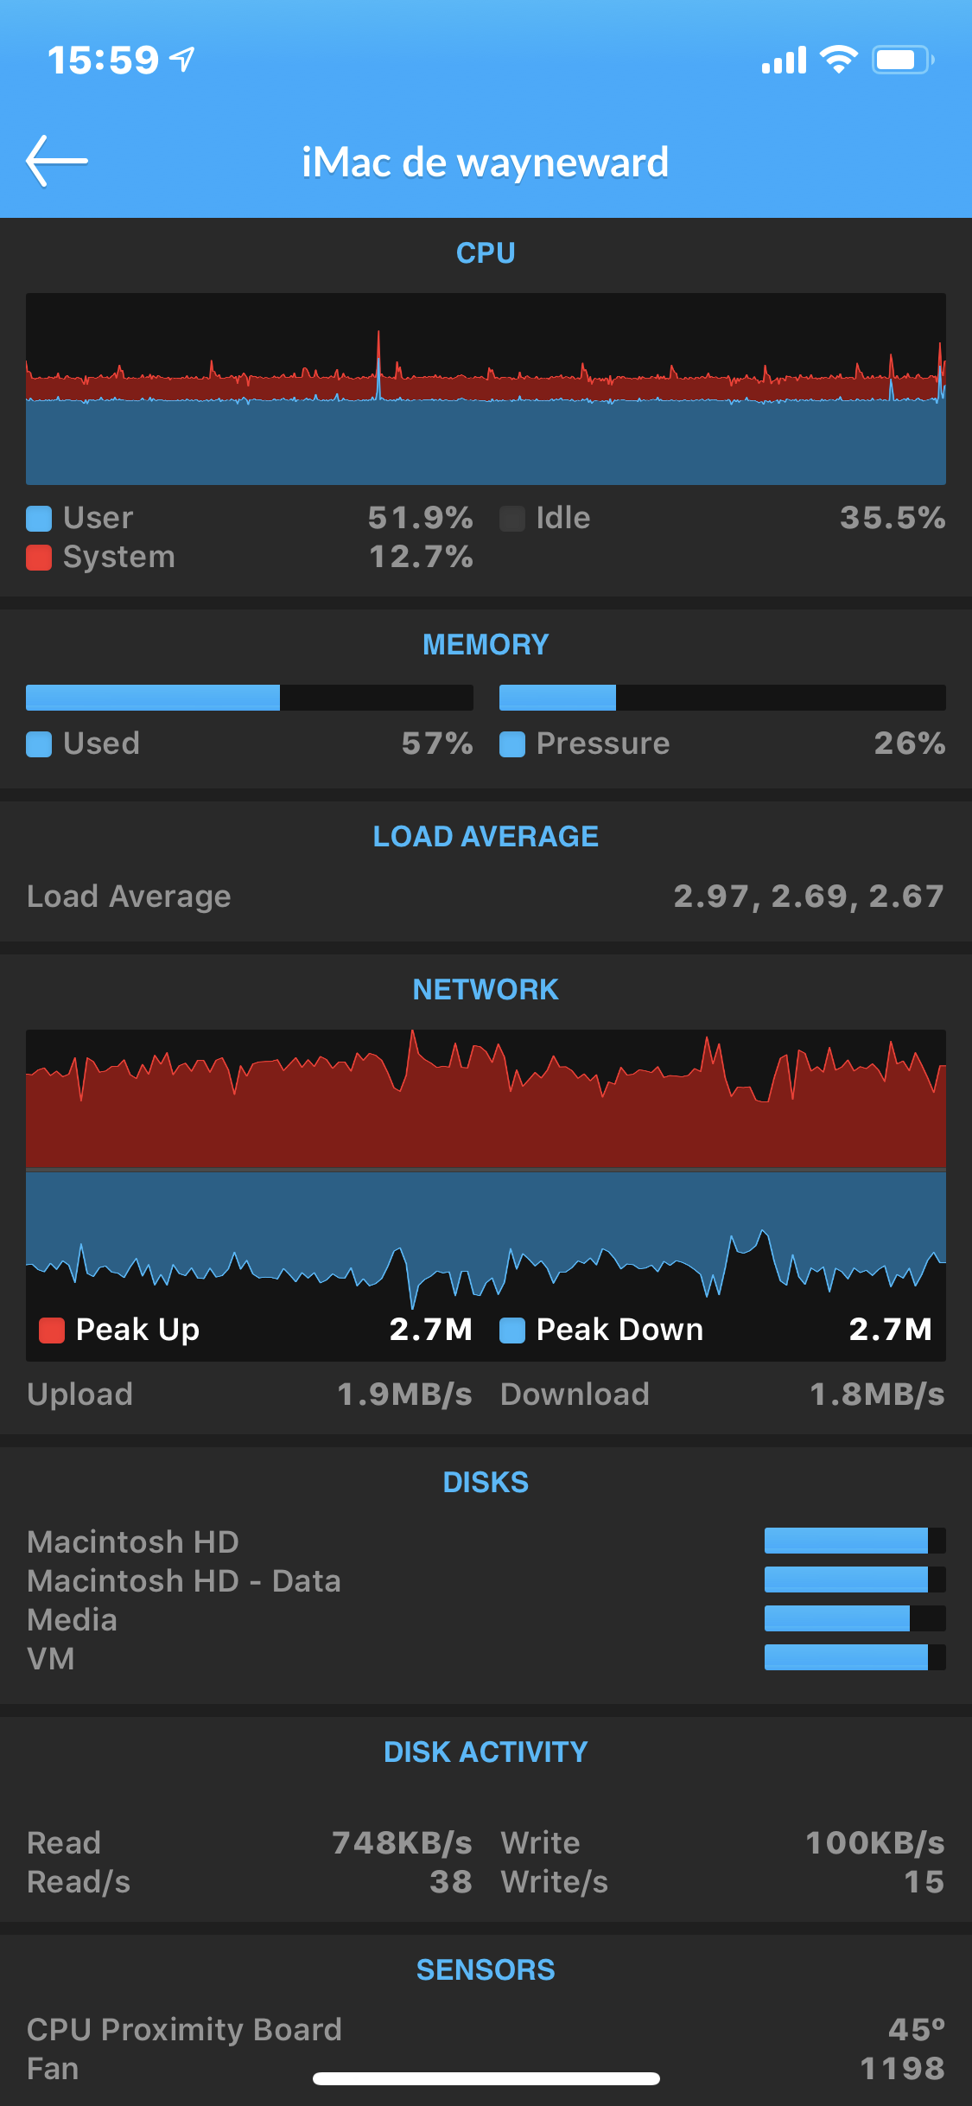Viewport: 972px width, 2106px height.
Task: Select the Macintosh HD disk row
Action: (486, 1541)
